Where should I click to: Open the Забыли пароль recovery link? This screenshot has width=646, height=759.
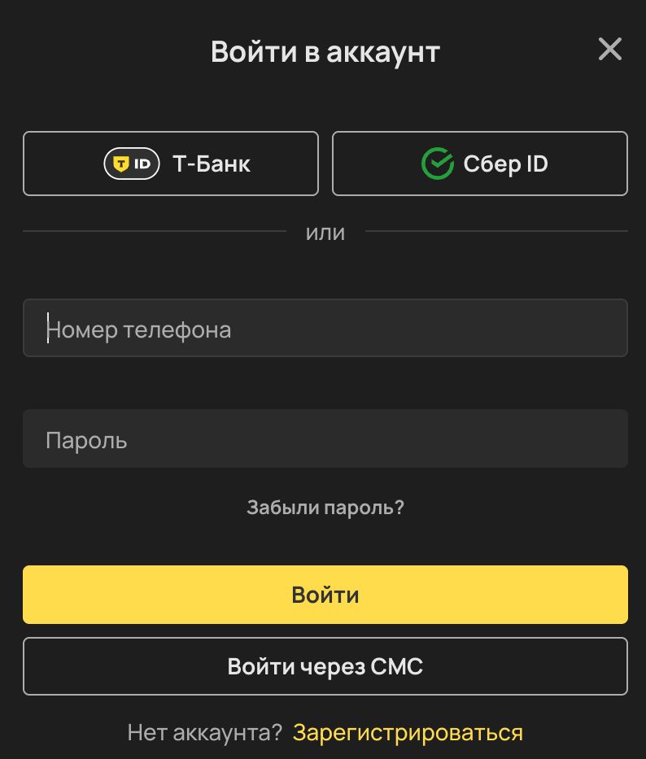tap(325, 507)
